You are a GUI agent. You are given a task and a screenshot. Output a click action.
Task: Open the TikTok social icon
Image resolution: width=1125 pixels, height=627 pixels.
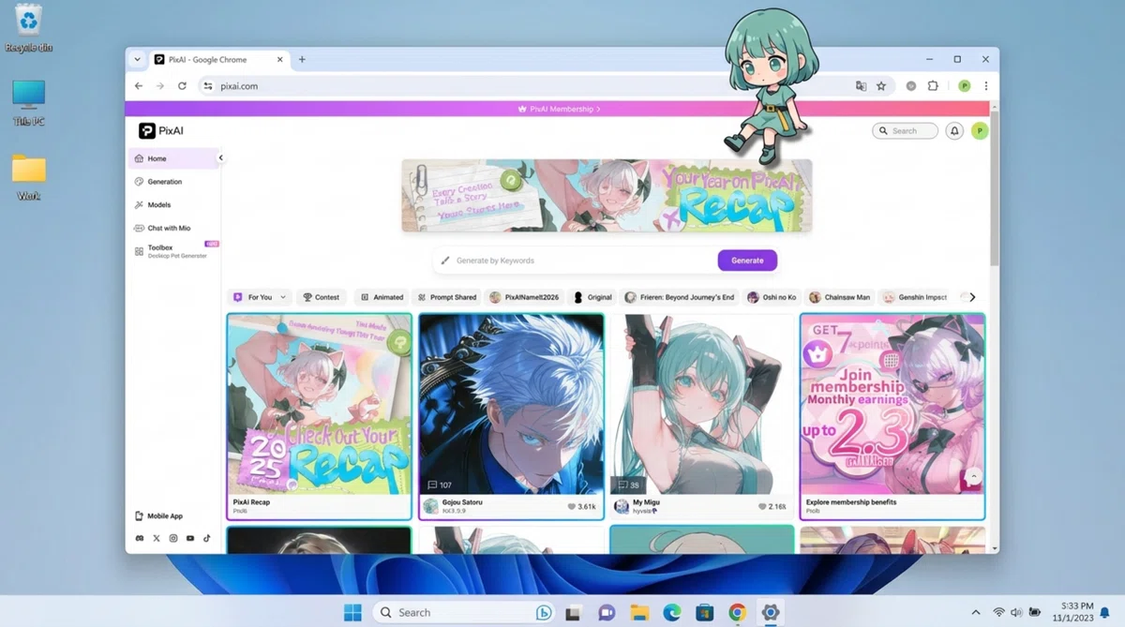point(206,538)
